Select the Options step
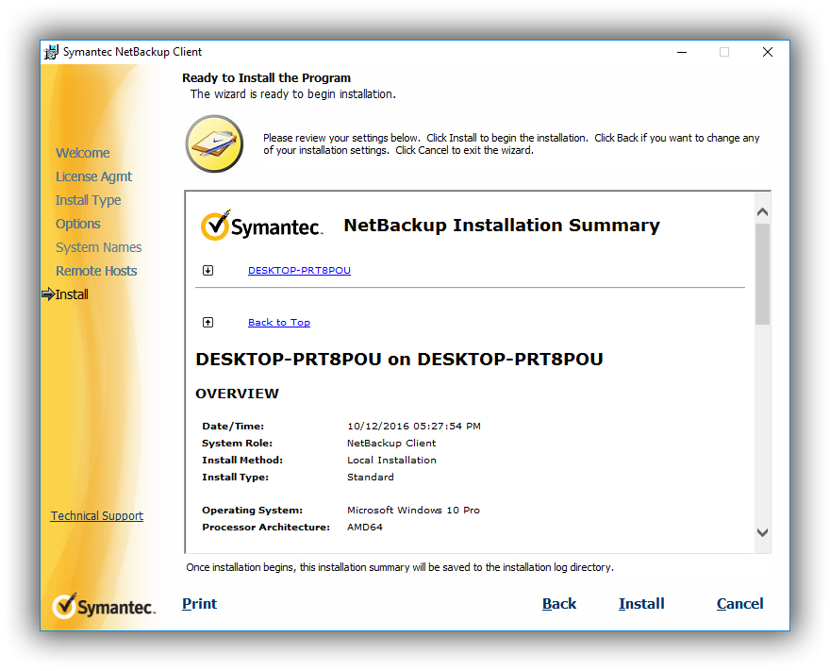Image resolution: width=830 pixels, height=671 pixels. click(x=77, y=224)
